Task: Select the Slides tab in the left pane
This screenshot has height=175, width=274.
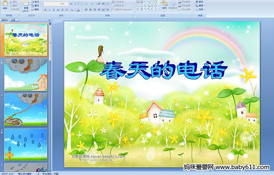Action: [x=5, y=20]
